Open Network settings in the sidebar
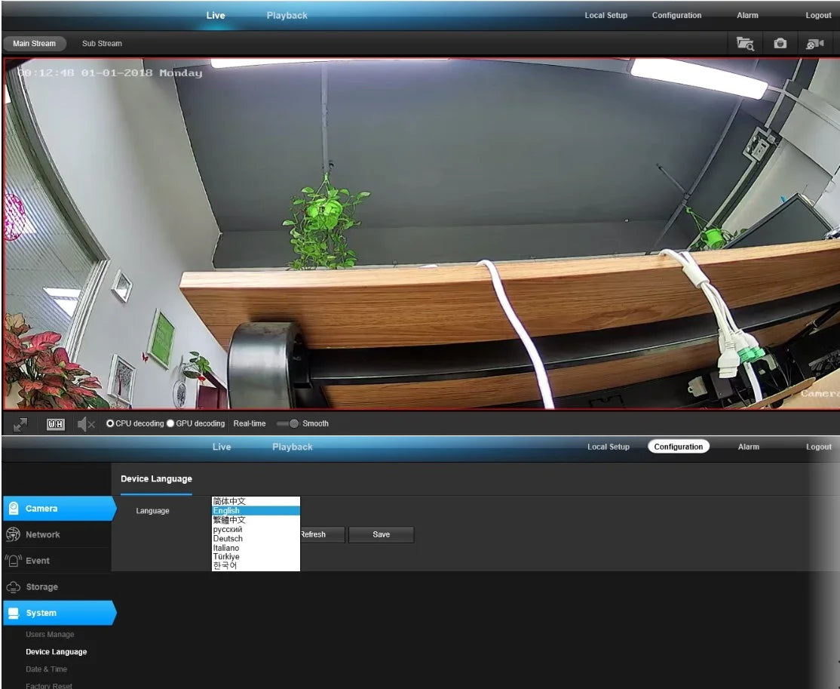 pos(42,534)
